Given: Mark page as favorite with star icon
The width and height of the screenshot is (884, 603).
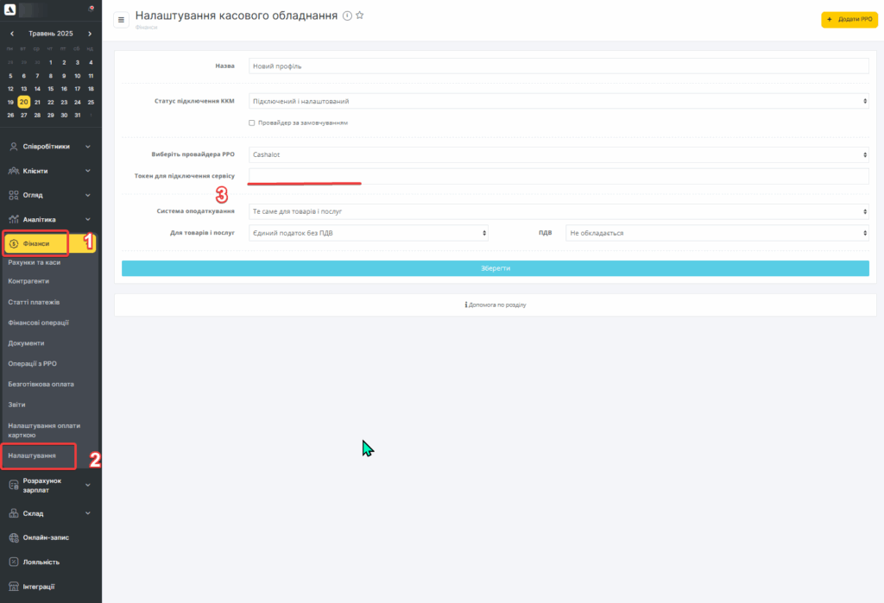Looking at the screenshot, I should [360, 16].
